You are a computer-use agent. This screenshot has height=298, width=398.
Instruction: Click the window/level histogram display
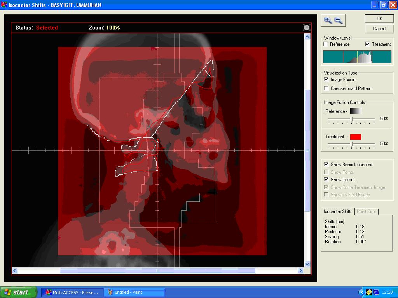coord(357,57)
